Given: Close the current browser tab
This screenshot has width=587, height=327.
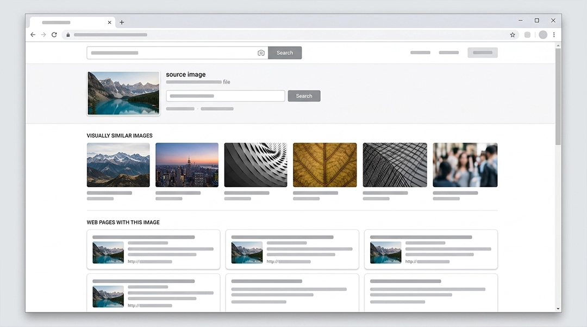Looking at the screenshot, I should coord(109,22).
